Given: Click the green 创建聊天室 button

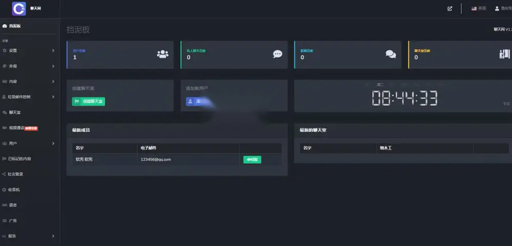Looking at the screenshot, I should tap(89, 102).
